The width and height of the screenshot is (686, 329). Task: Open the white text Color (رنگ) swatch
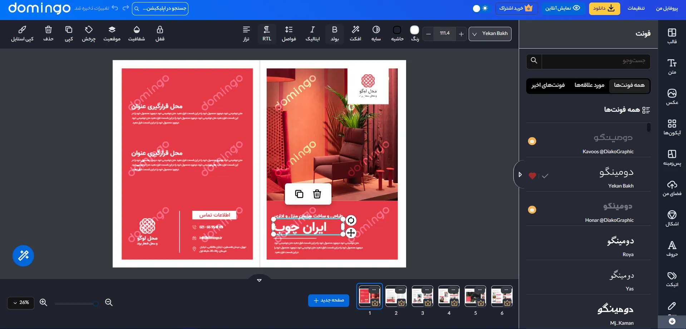(x=414, y=30)
